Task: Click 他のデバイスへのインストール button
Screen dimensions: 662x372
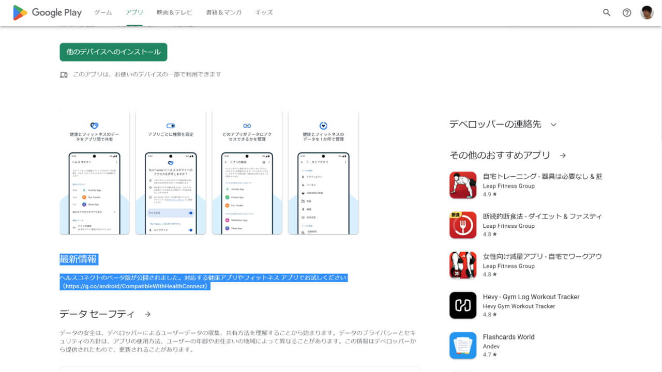Action: click(113, 52)
